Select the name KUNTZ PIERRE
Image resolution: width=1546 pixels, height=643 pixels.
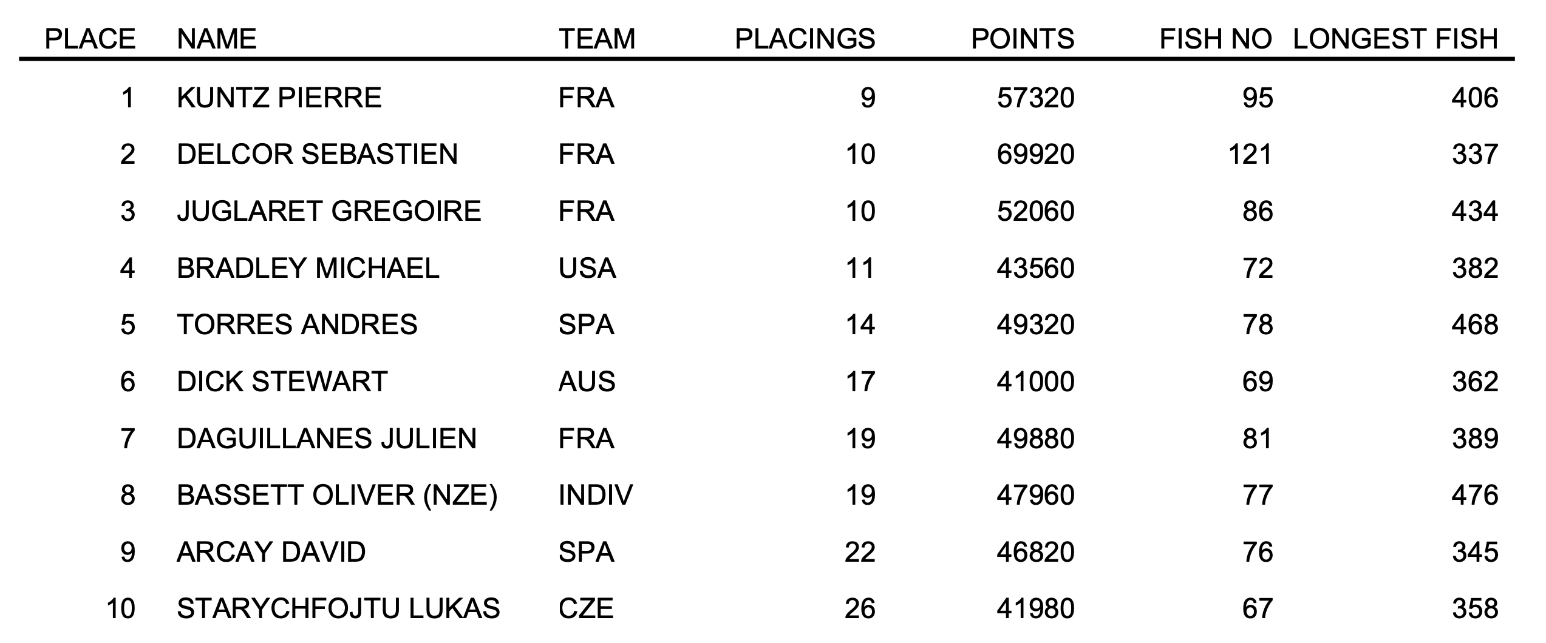pos(279,98)
